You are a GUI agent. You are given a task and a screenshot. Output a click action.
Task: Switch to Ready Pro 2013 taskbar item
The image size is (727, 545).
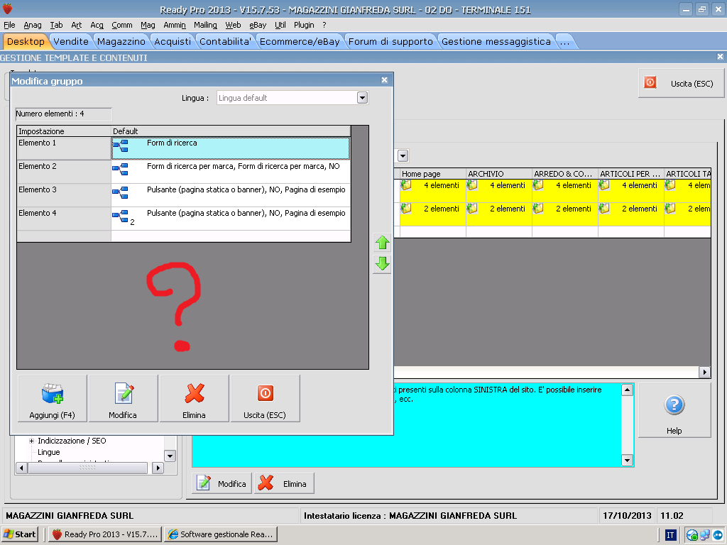coord(105,534)
